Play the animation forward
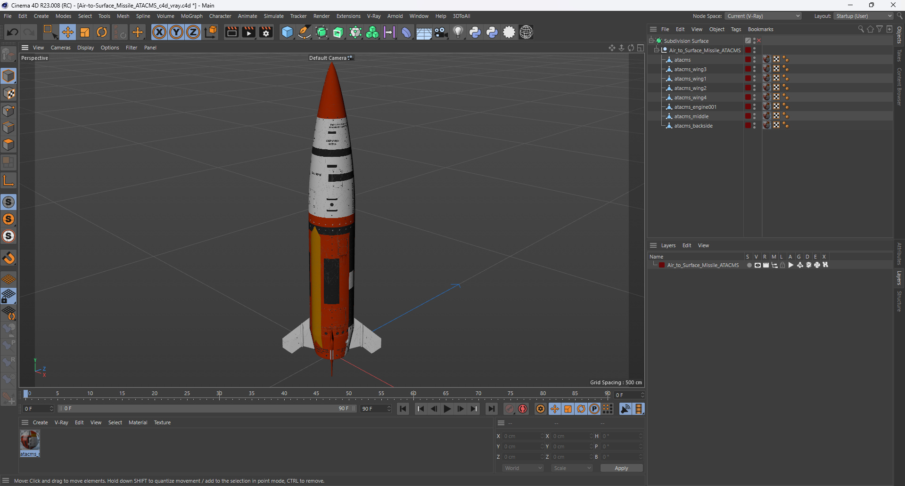 click(x=447, y=409)
